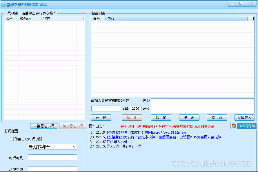This screenshot has width=258, height=172.
Task: Select row 1 in the 留言列表
Action: click(x=173, y=23)
